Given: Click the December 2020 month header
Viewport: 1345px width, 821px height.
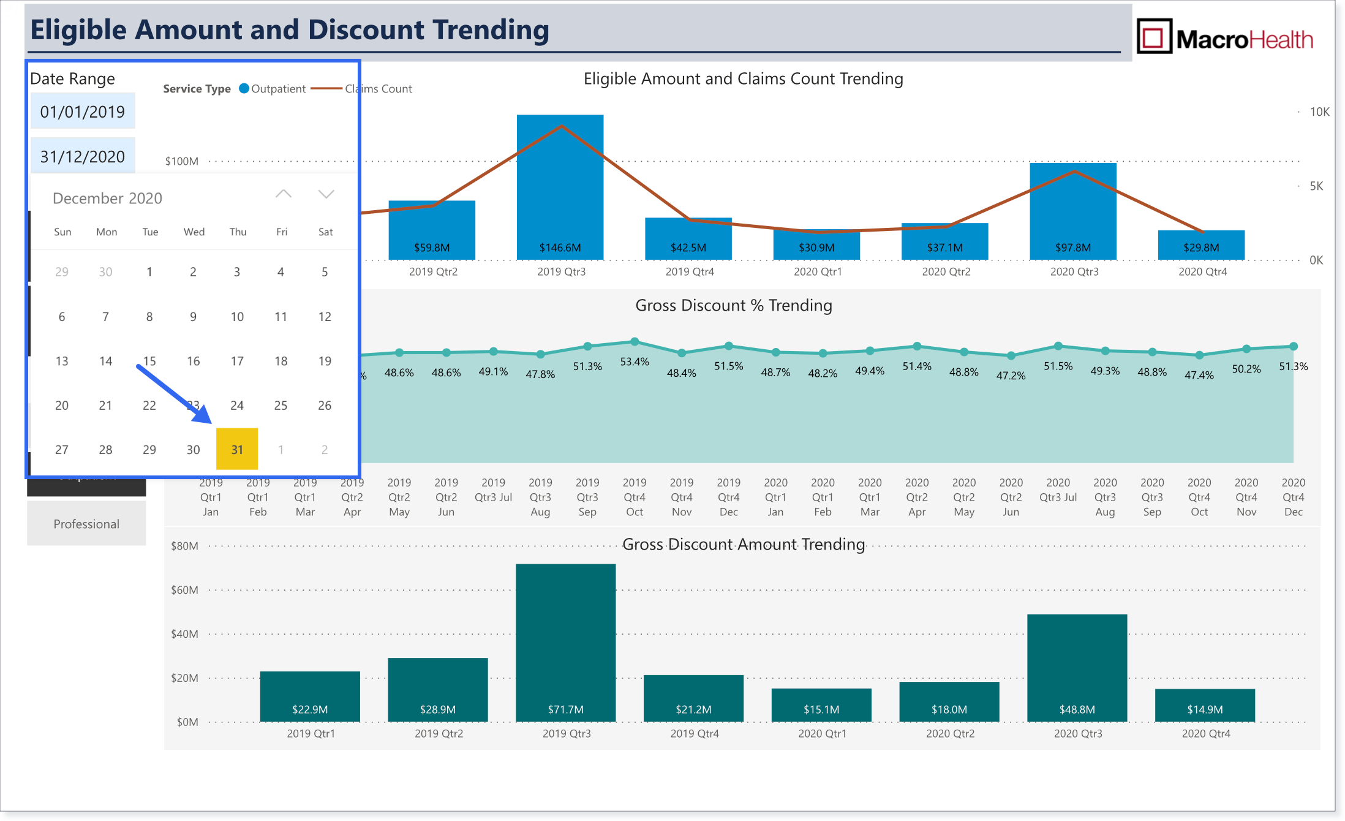Looking at the screenshot, I should pos(107,198).
